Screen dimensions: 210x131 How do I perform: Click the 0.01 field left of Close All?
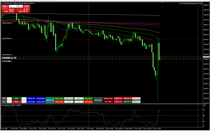(x=24, y=100)
